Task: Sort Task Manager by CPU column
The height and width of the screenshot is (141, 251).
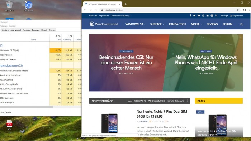Action: (56, 38)
